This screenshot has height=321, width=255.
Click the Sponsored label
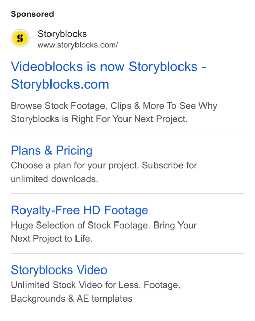[32, 14]
